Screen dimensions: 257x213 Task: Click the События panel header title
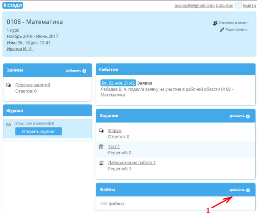108,70
